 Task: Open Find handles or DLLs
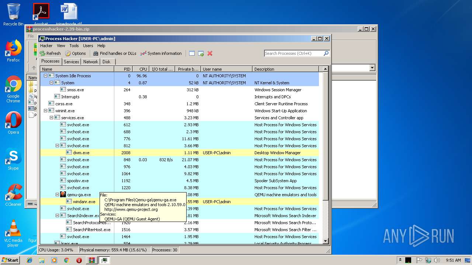(115, 53)
